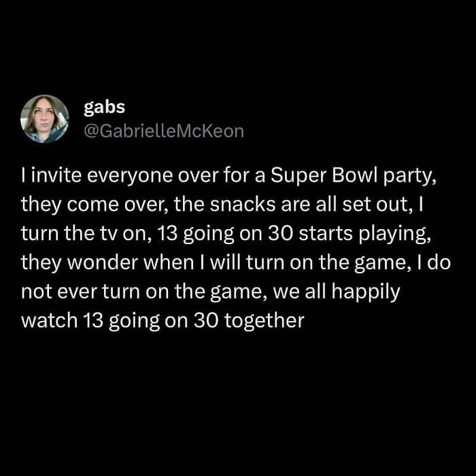Click the words set out in second line
This screenshot has width=476, height=476.
[x=377, y=205]
